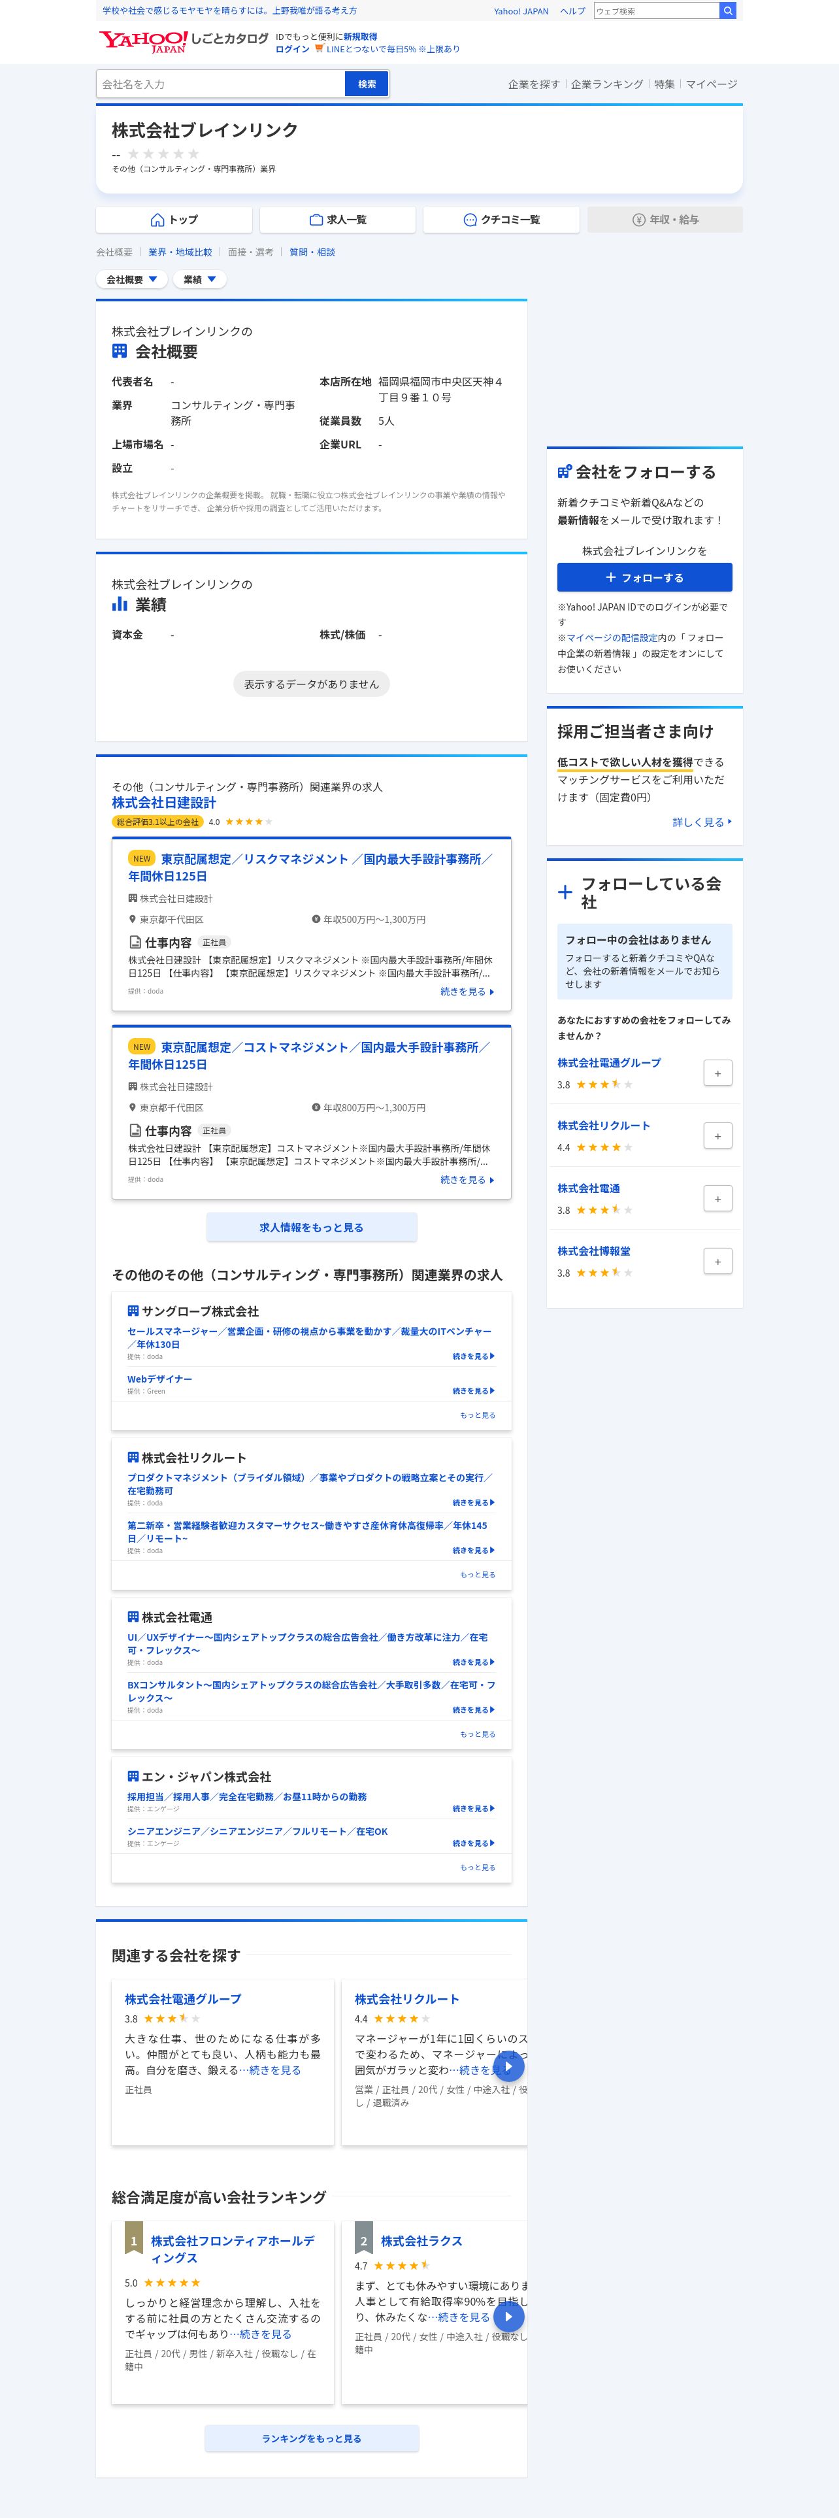Click もっと見る under エン・ジャパン株式会社
This screenshot has width=839, height=2518.
(478, 1867)
